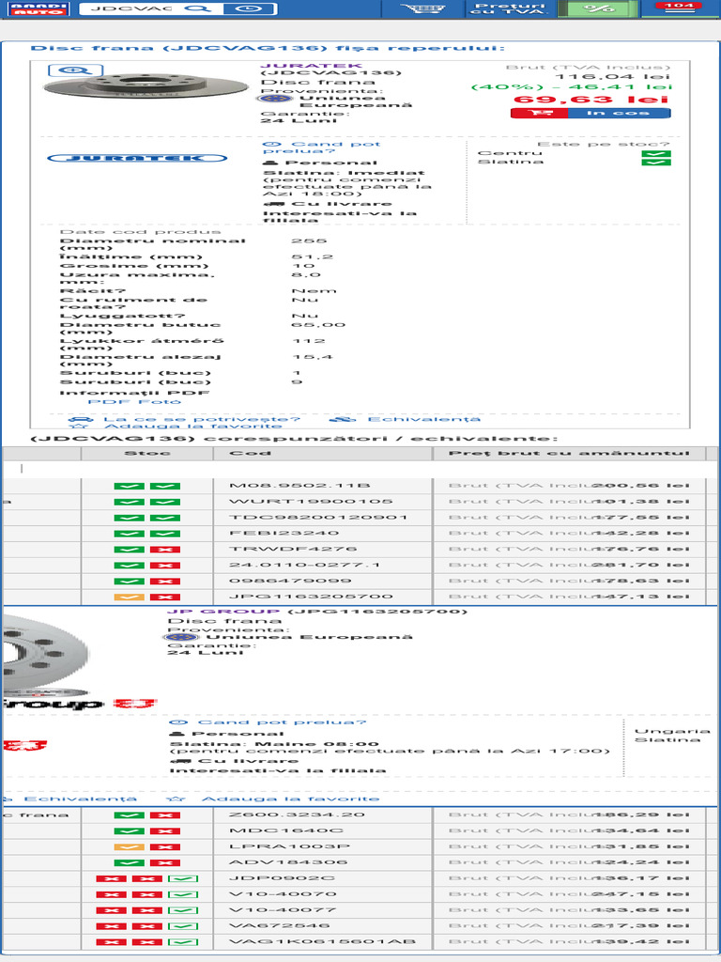Sort by the Stoc column header
The height and width of the screenshot is (962, 721).
[x=147, y=454]
